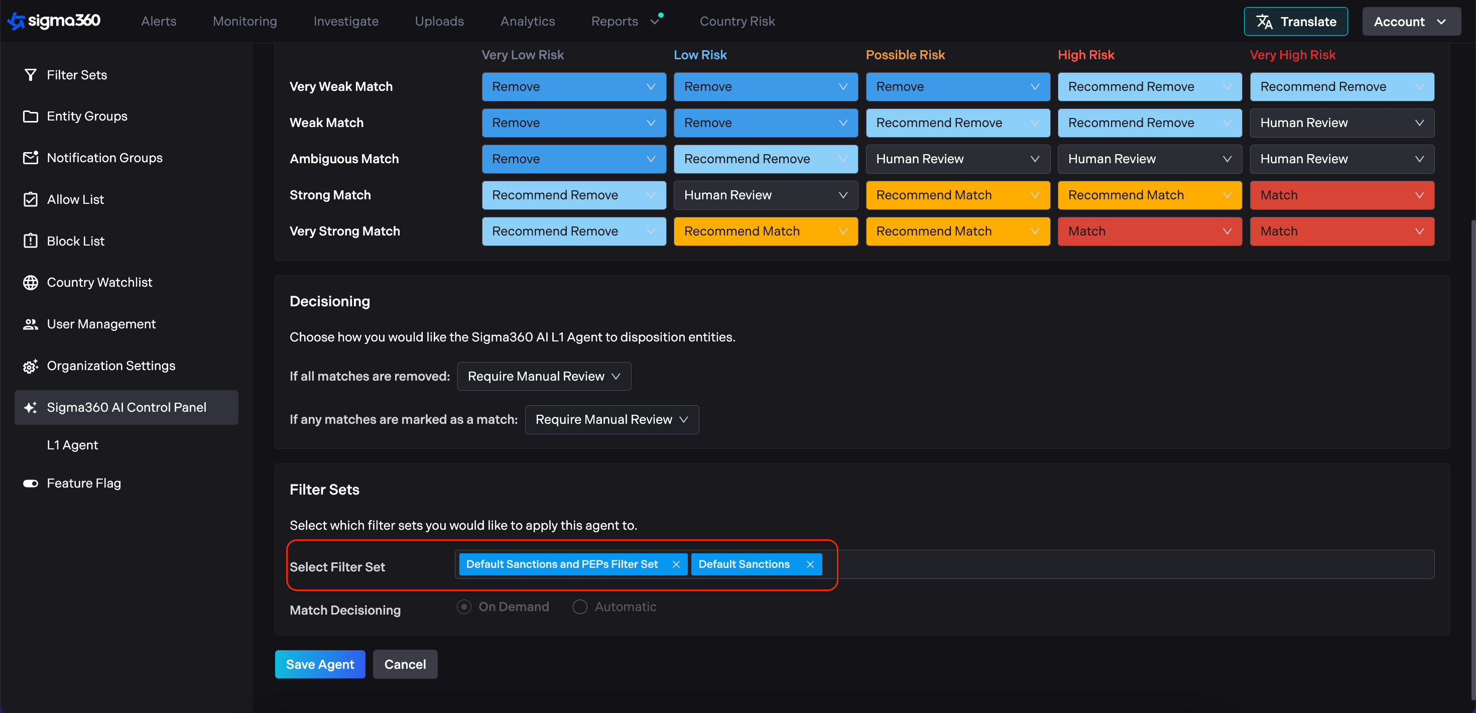Click the User Management people icon
Image resolution: width=1476 pixels, height=713 pixels.
(x=30, y=324)
